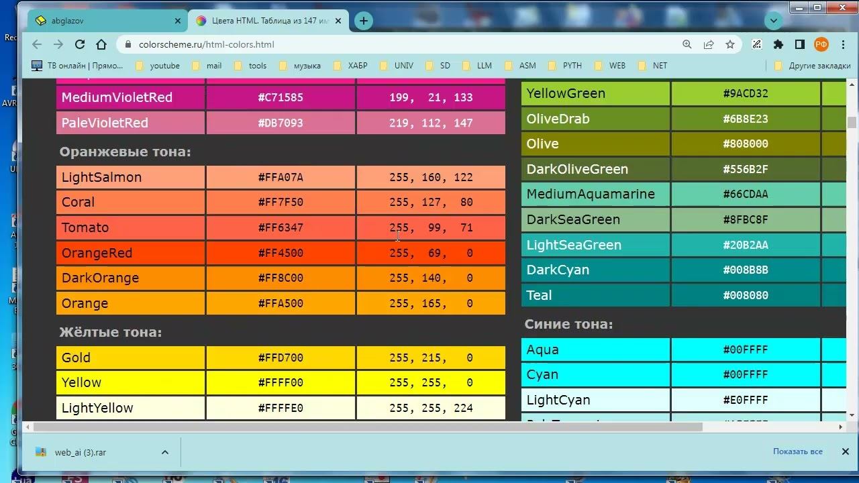The width and height of the screenshot is (859, 483).
Task: Open the WEB bookmarks folder
Action: click(x=609, y=66)
